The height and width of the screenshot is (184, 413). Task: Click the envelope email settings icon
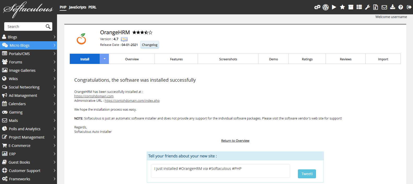click(384, 7)
